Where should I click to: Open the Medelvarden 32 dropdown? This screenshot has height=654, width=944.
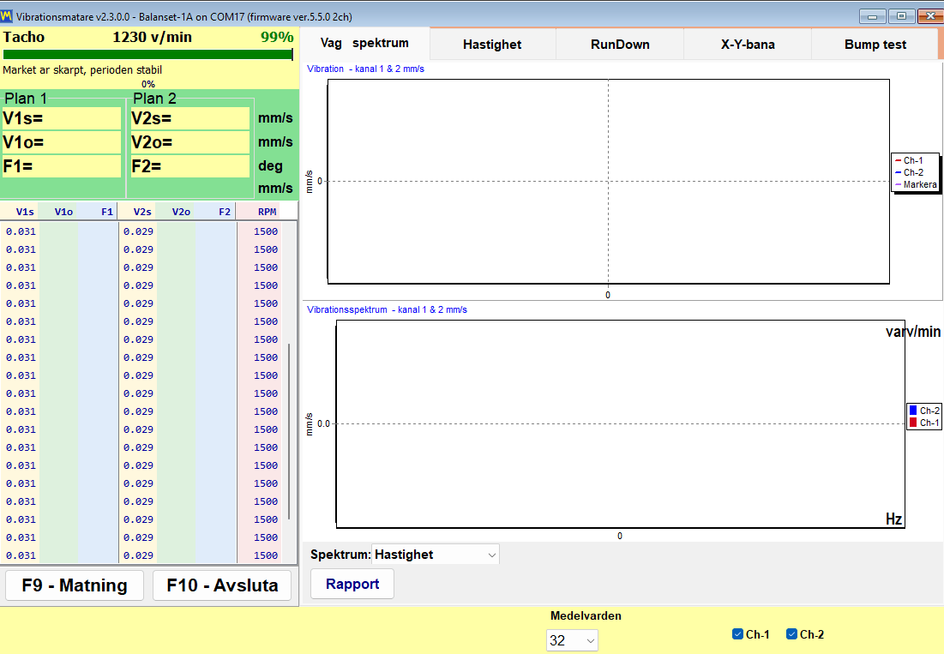572,641
